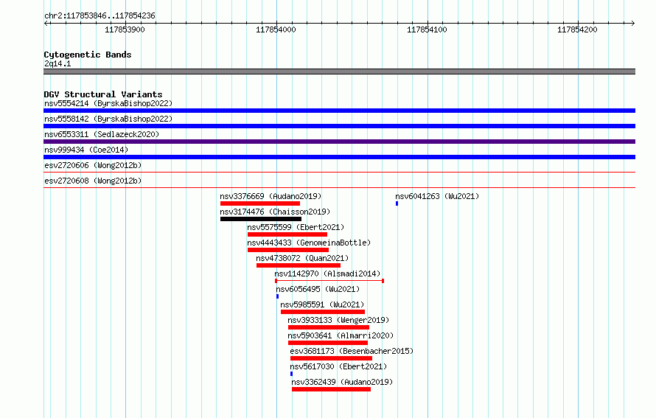This screenshot has height=418, width=656.
Task: Click the thin red nsv1142970 interval line
Action: point(329,281)
